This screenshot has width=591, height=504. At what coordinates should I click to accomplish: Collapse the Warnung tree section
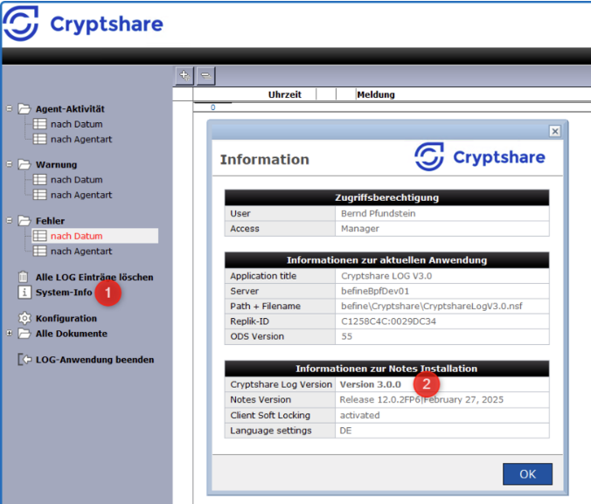[x=10, y=164]
